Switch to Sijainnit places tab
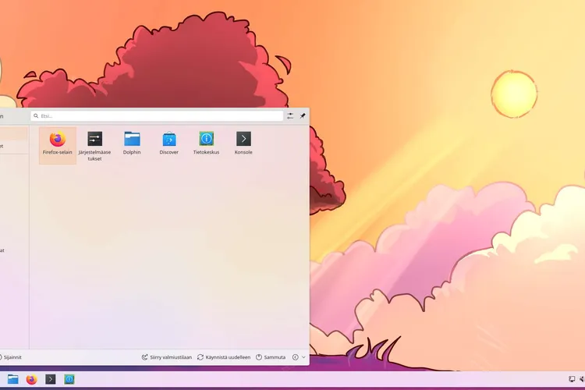This screenshot has height=390, width=585. 11,356
